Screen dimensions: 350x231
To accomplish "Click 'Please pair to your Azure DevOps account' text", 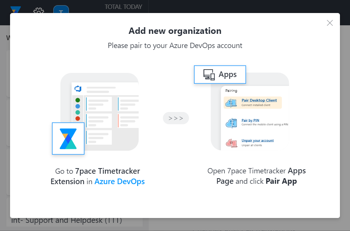I will click(x=175, y=46).
